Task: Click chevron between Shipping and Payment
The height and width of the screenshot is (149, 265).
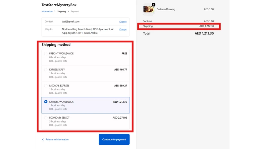Action: (x=68, y=12)
